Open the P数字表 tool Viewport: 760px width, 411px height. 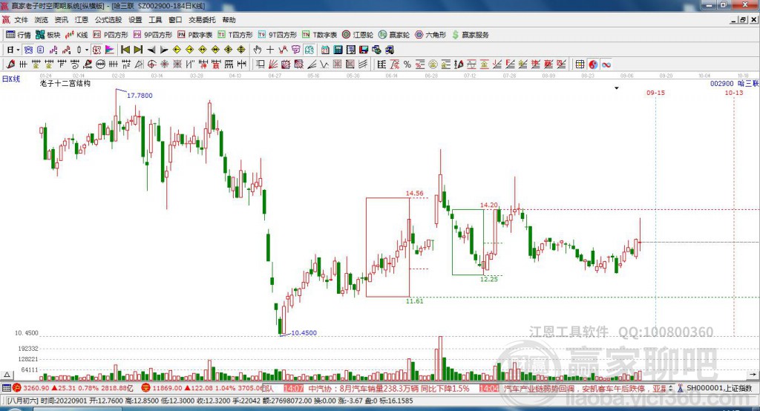[195, 35]
